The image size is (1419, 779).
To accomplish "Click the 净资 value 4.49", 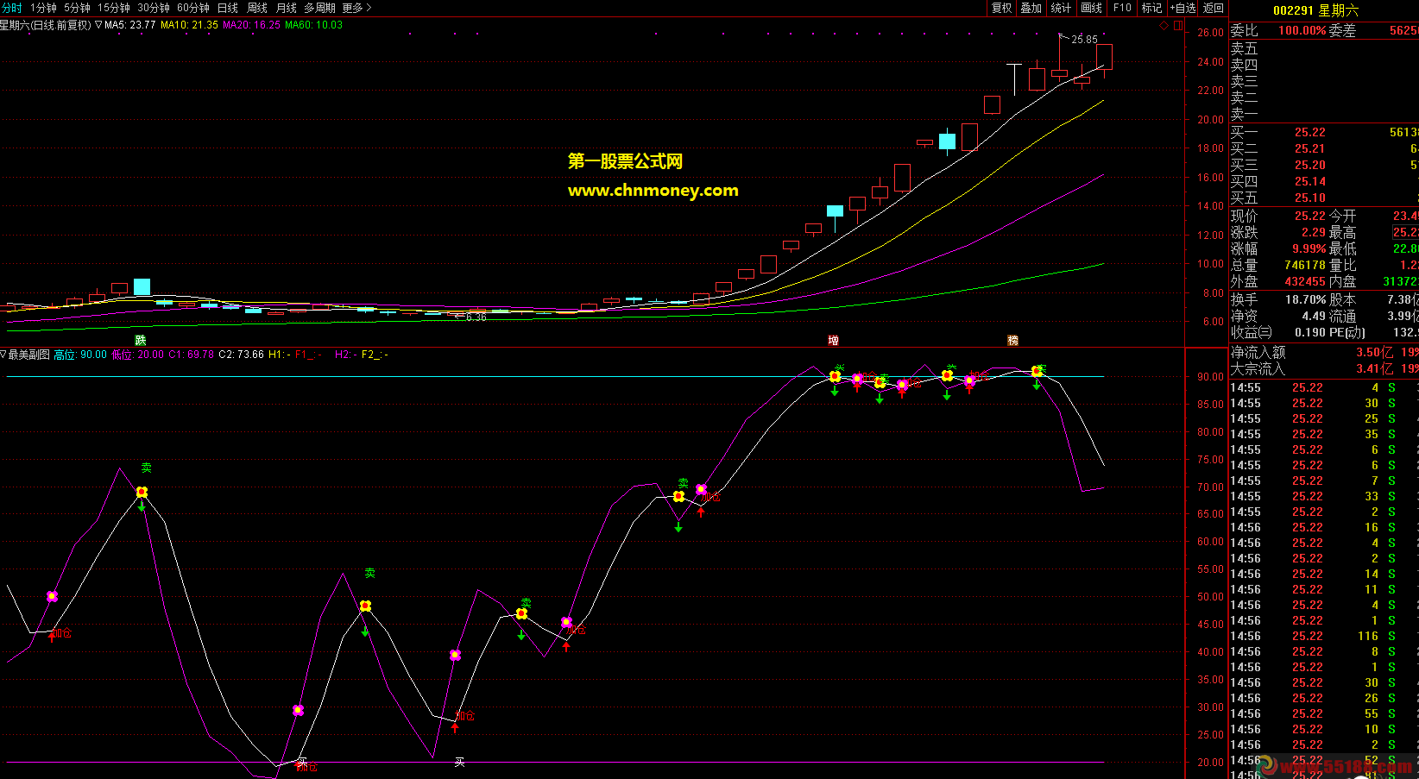I will [x=1314, y=316].
